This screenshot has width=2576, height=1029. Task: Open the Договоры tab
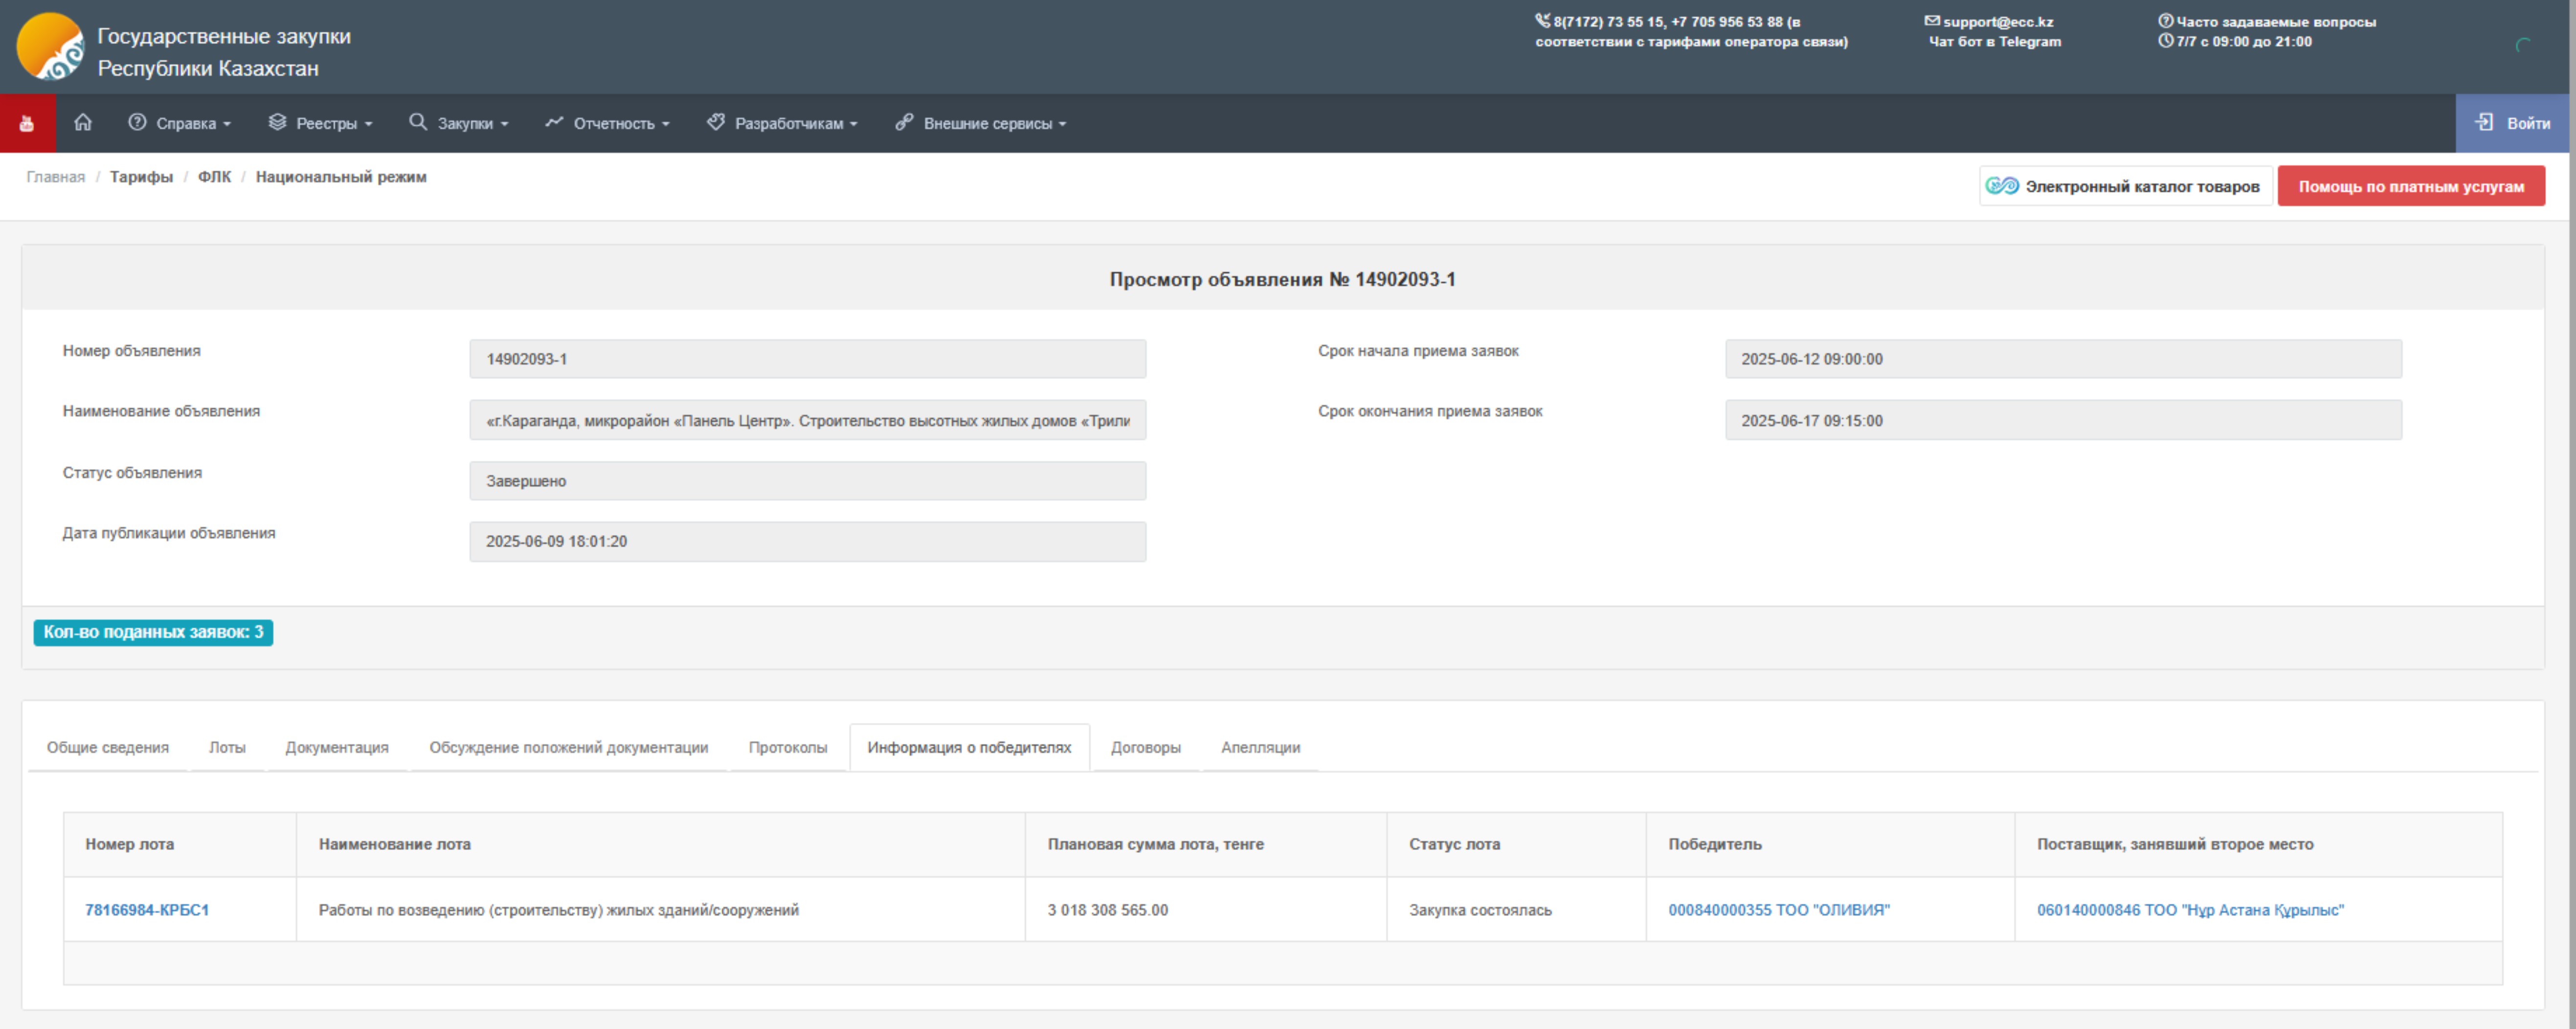tap(1145, 747)
